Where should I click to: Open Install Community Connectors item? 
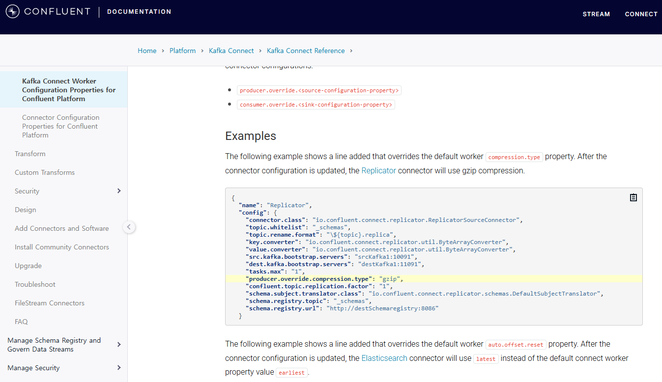coord(62,247)
